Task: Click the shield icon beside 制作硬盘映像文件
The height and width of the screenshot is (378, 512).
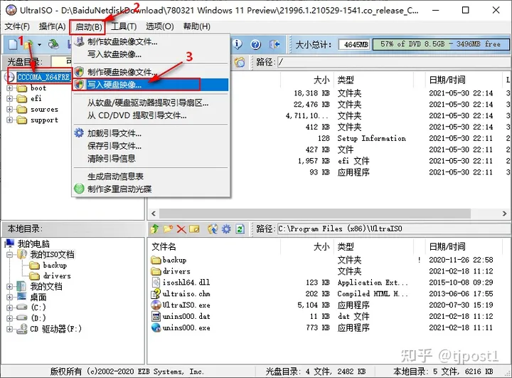Action: pyautogui.click(x=79, y=72)
